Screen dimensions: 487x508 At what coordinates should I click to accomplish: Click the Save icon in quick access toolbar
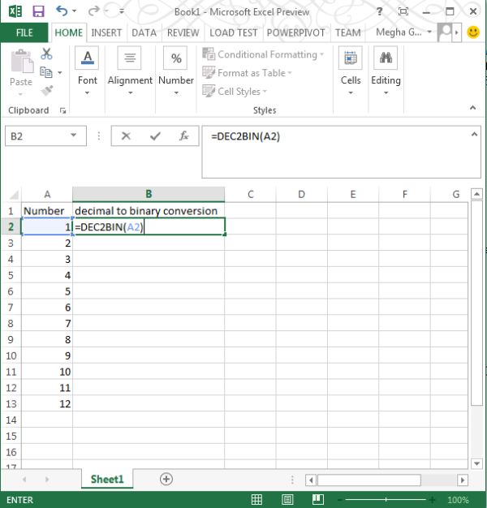point(38,11)
